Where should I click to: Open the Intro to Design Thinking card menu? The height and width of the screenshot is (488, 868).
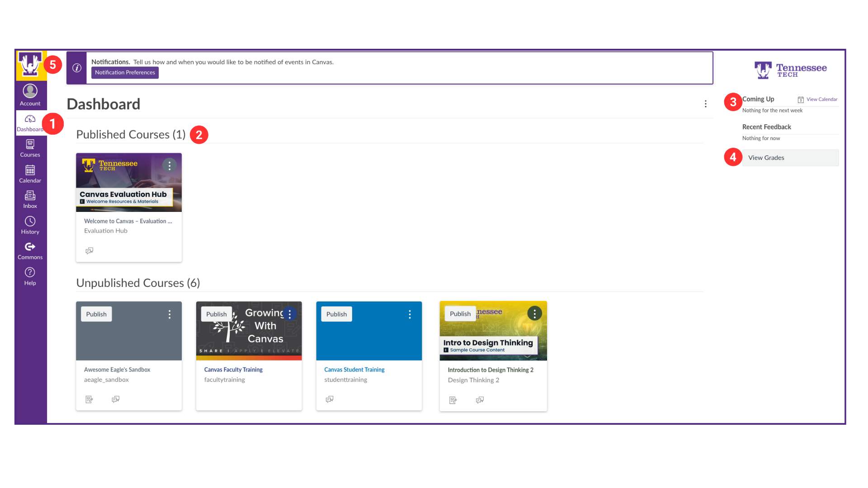click(x=534, y=313)
